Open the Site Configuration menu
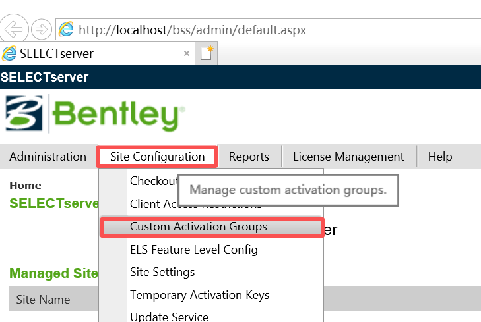 (x=157, y=157)
